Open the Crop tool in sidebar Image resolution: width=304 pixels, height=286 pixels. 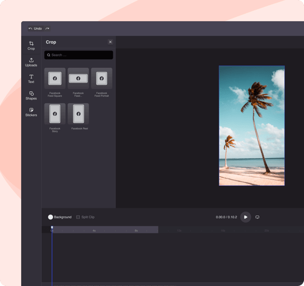point(31,46)
